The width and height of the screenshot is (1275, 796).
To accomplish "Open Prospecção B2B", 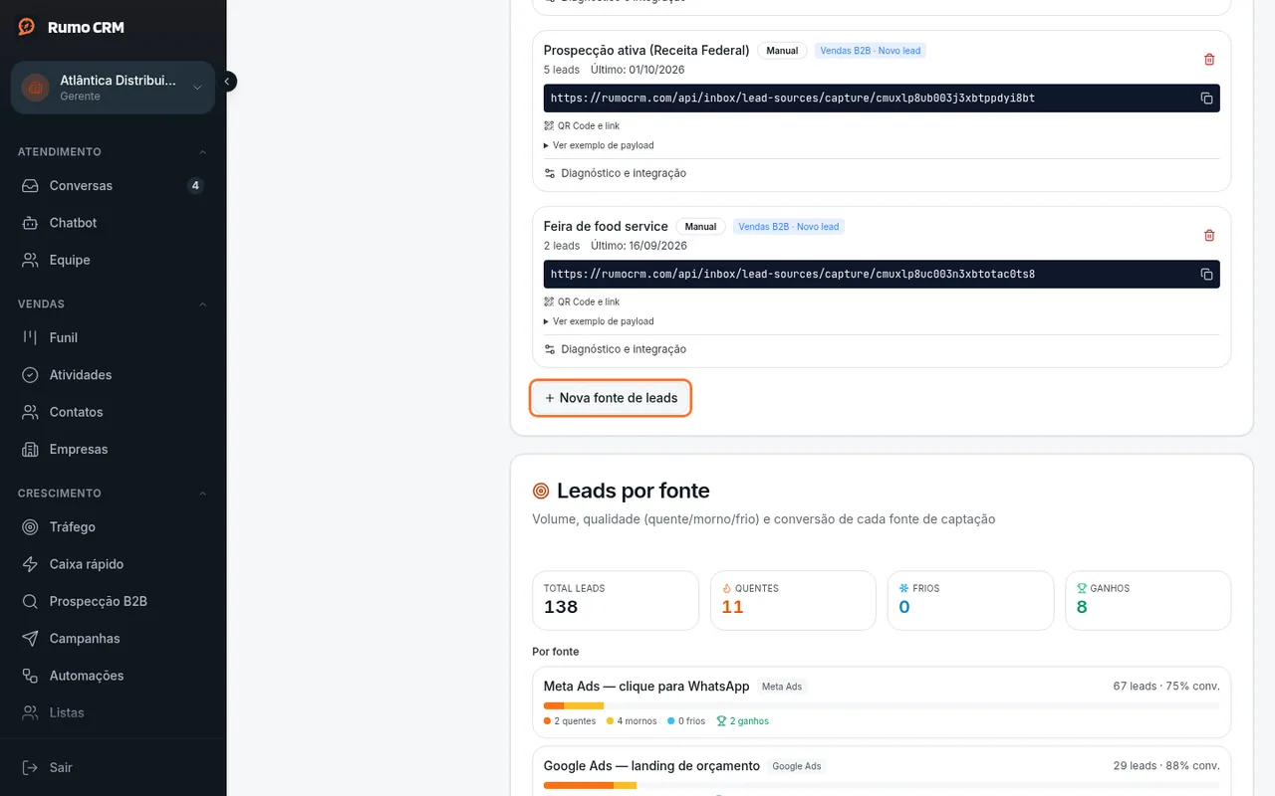I will pos(113,601).
